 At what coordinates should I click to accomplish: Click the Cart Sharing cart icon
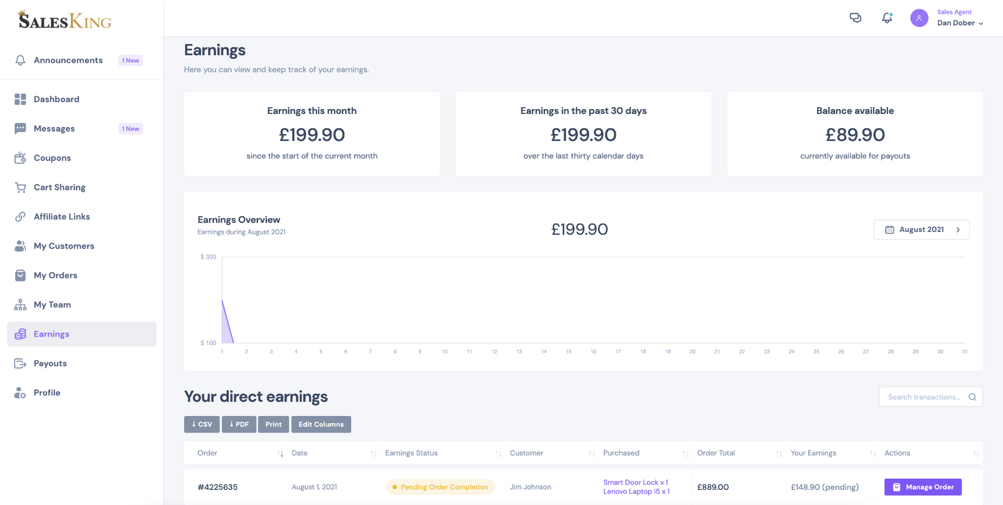click(x=20, y=187)
